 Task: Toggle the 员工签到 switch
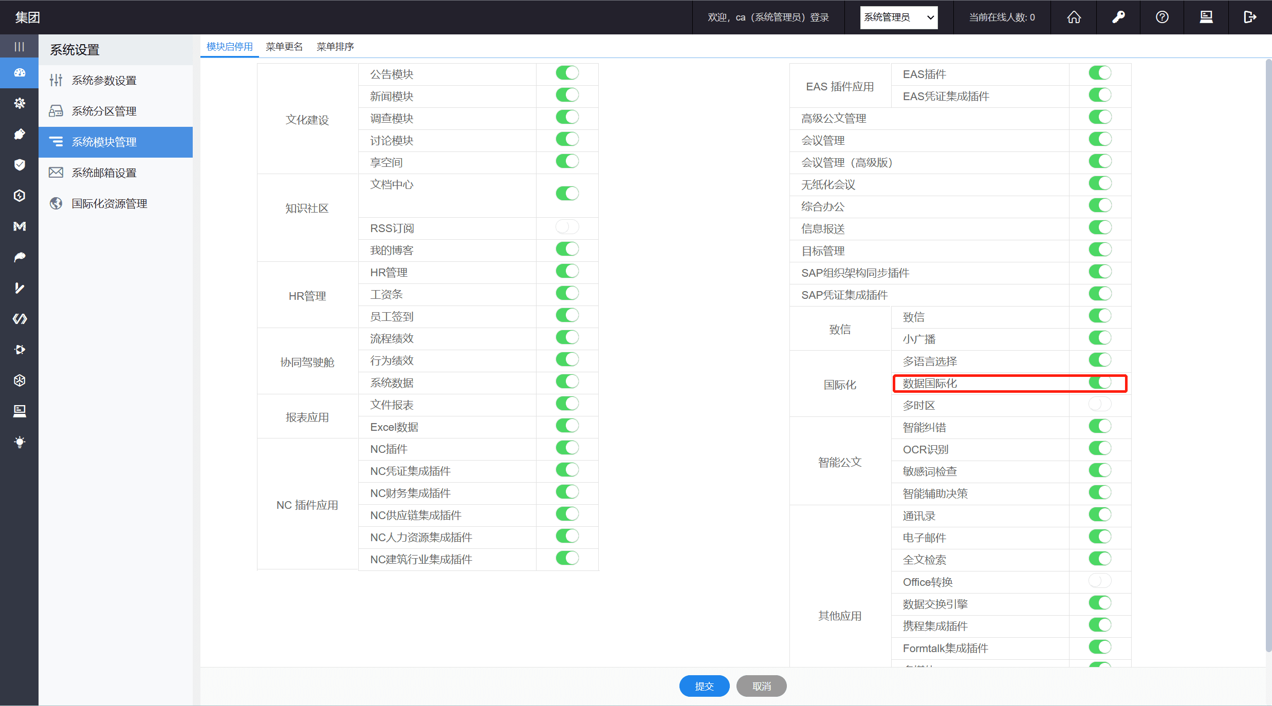(x=567, y=315)
